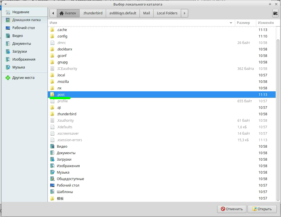Open Загрузки bookmark in sidebar

[x=24, y=52]
